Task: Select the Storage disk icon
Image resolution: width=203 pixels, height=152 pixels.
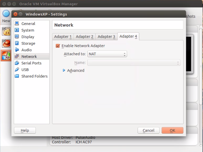Action: [x=17, y=43]
